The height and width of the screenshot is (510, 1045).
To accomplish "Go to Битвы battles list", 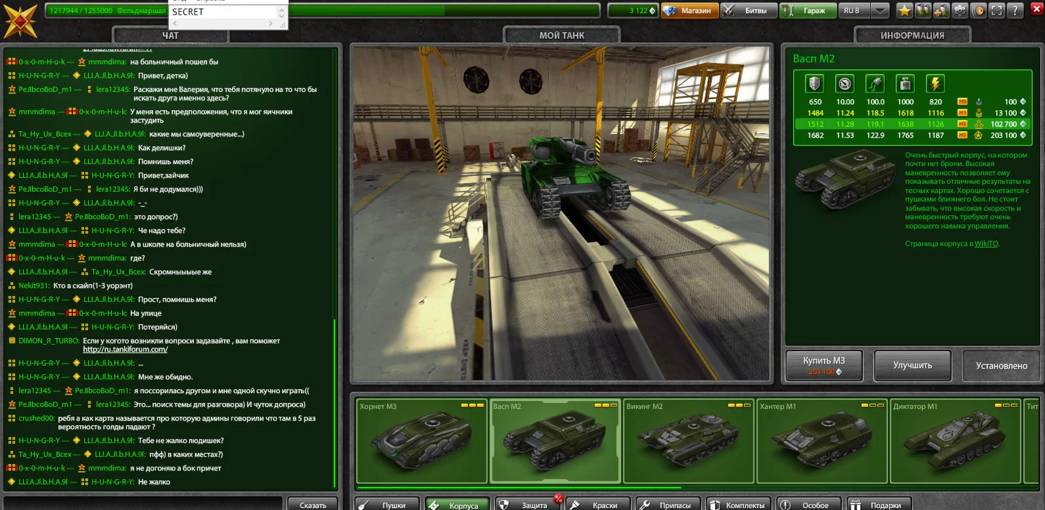I will (x=749, y=11).
